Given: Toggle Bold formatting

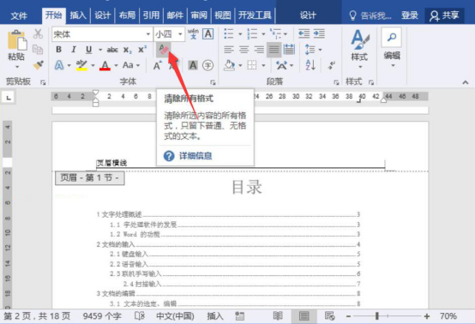Looking at the screenshot, I should pyautogui.click(x=59, y=50).
